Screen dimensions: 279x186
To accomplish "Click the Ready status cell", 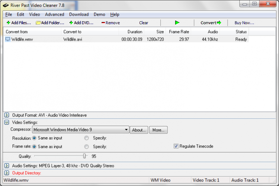I will click(241, 39).
